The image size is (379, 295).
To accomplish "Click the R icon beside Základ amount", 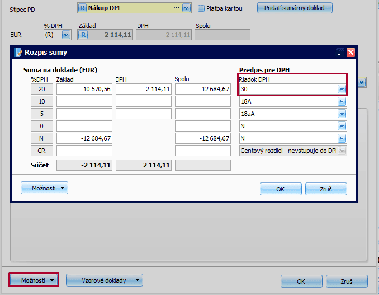I will click(83, 35).
